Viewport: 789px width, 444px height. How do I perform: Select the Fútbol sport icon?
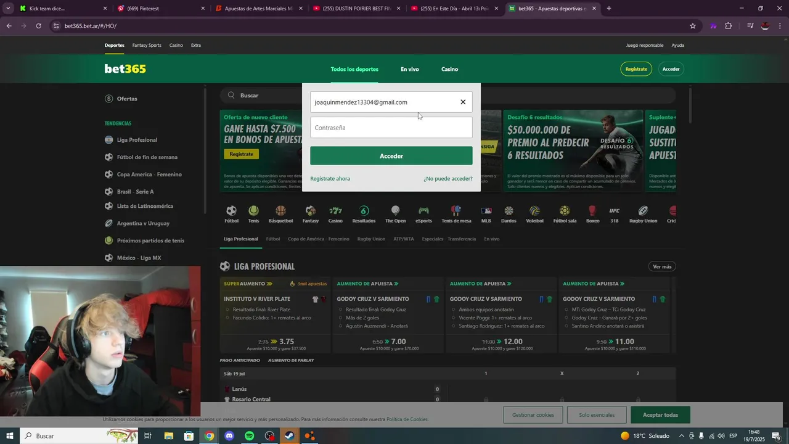point(231,214)
